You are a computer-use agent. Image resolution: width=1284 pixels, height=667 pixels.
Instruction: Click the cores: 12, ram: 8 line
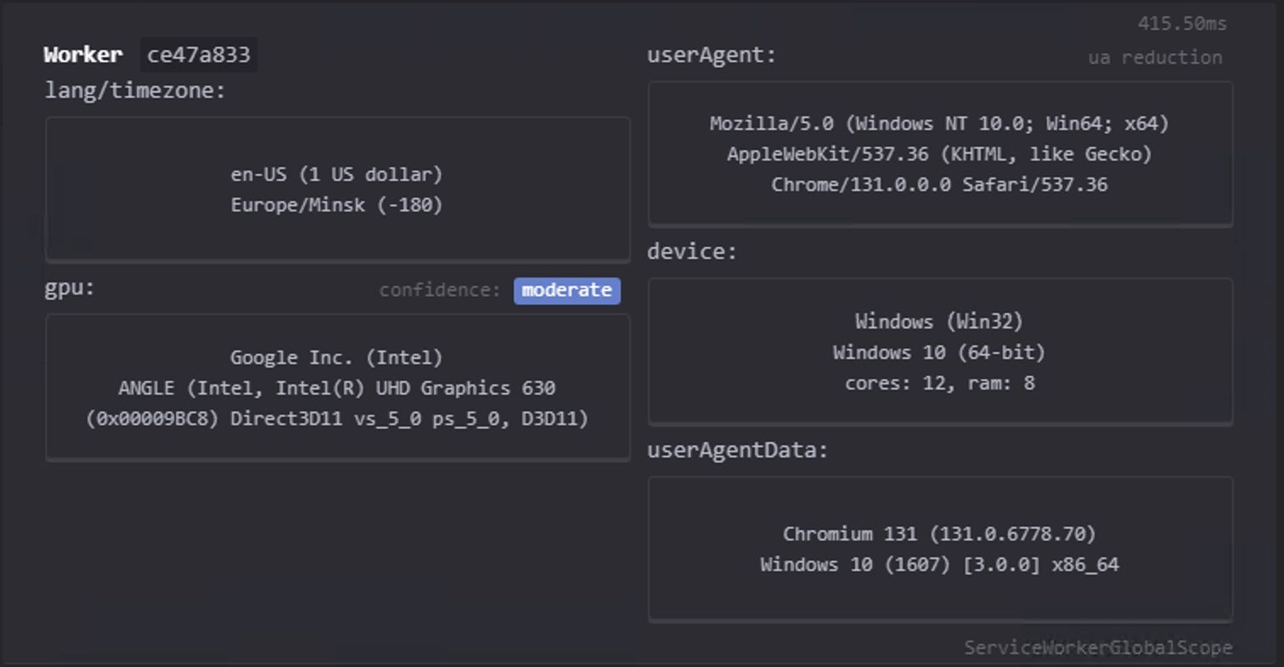[x=939, y=384]
